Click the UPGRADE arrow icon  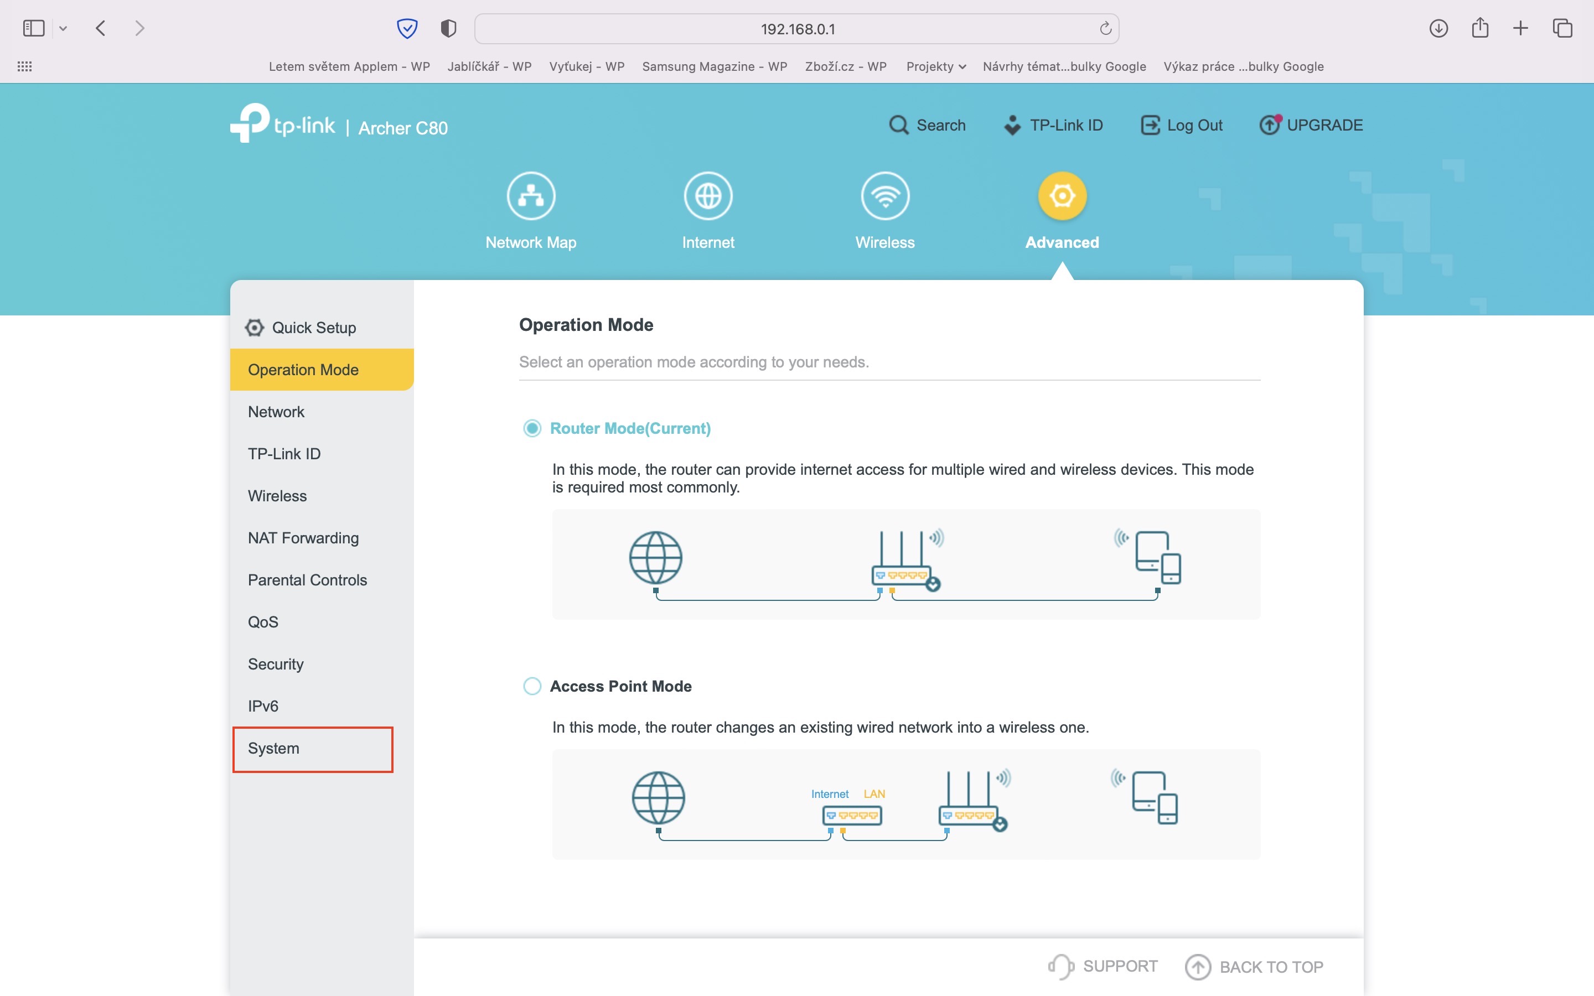[x=1269, y=124]
